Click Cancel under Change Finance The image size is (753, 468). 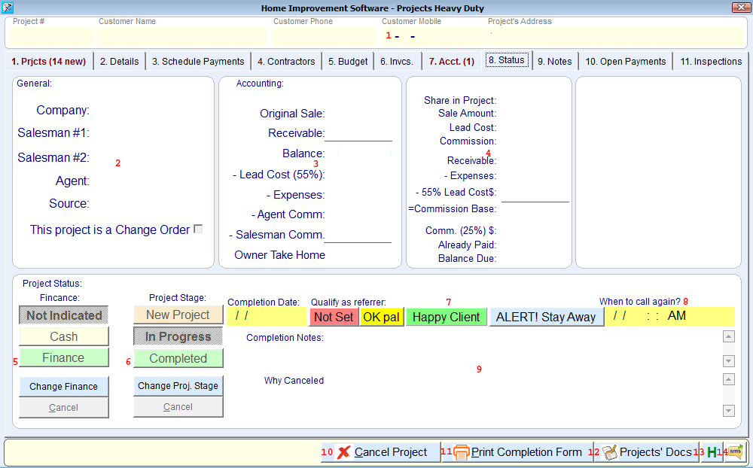pos(64,408)
